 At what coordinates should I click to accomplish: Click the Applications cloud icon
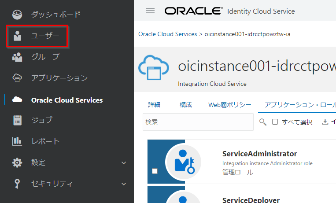(x=17, y=78)
